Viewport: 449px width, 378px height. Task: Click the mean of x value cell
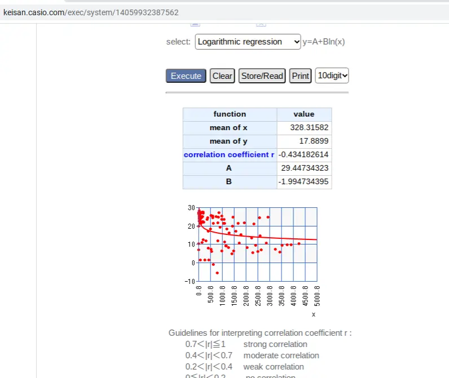point(304,127)
